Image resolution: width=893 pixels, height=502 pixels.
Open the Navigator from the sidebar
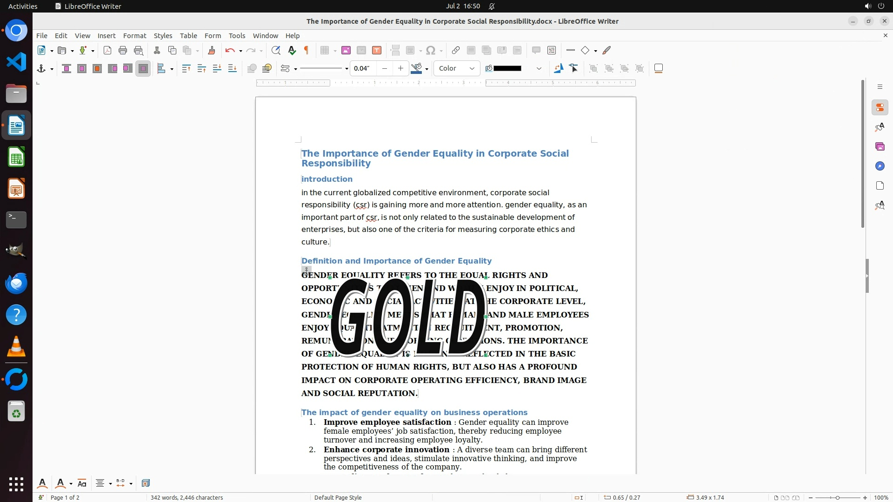point(880,166)
